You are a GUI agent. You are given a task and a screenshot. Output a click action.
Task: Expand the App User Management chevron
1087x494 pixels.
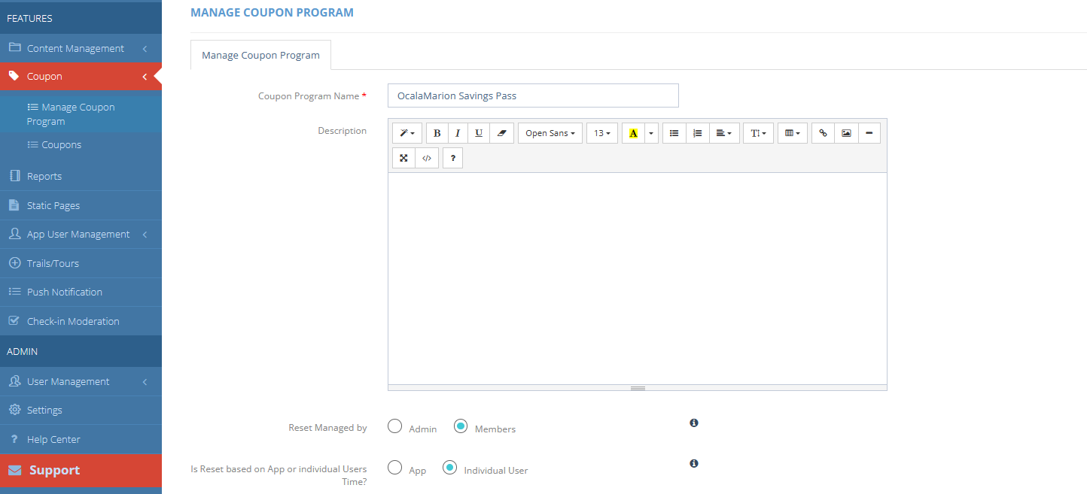click(x=145, y=235)
